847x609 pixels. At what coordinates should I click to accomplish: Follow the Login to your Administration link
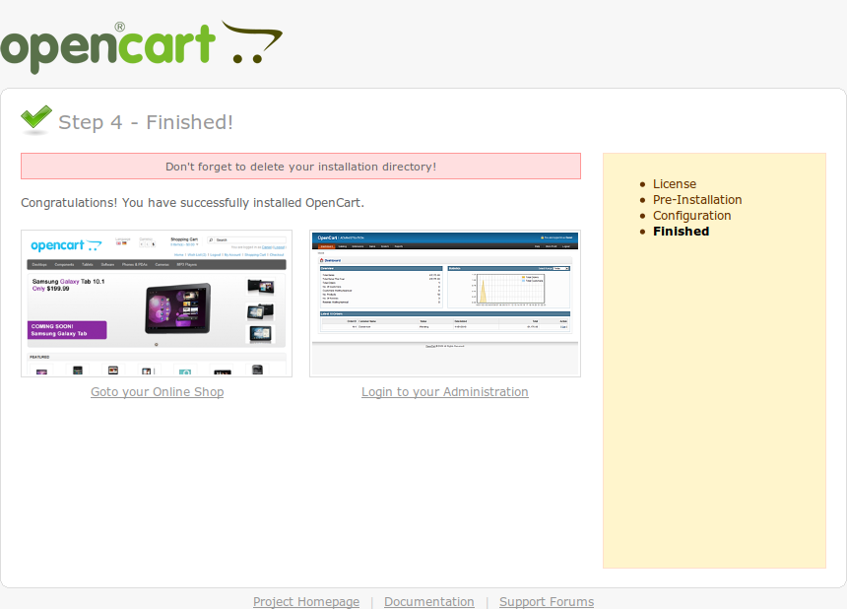[445, 392]
